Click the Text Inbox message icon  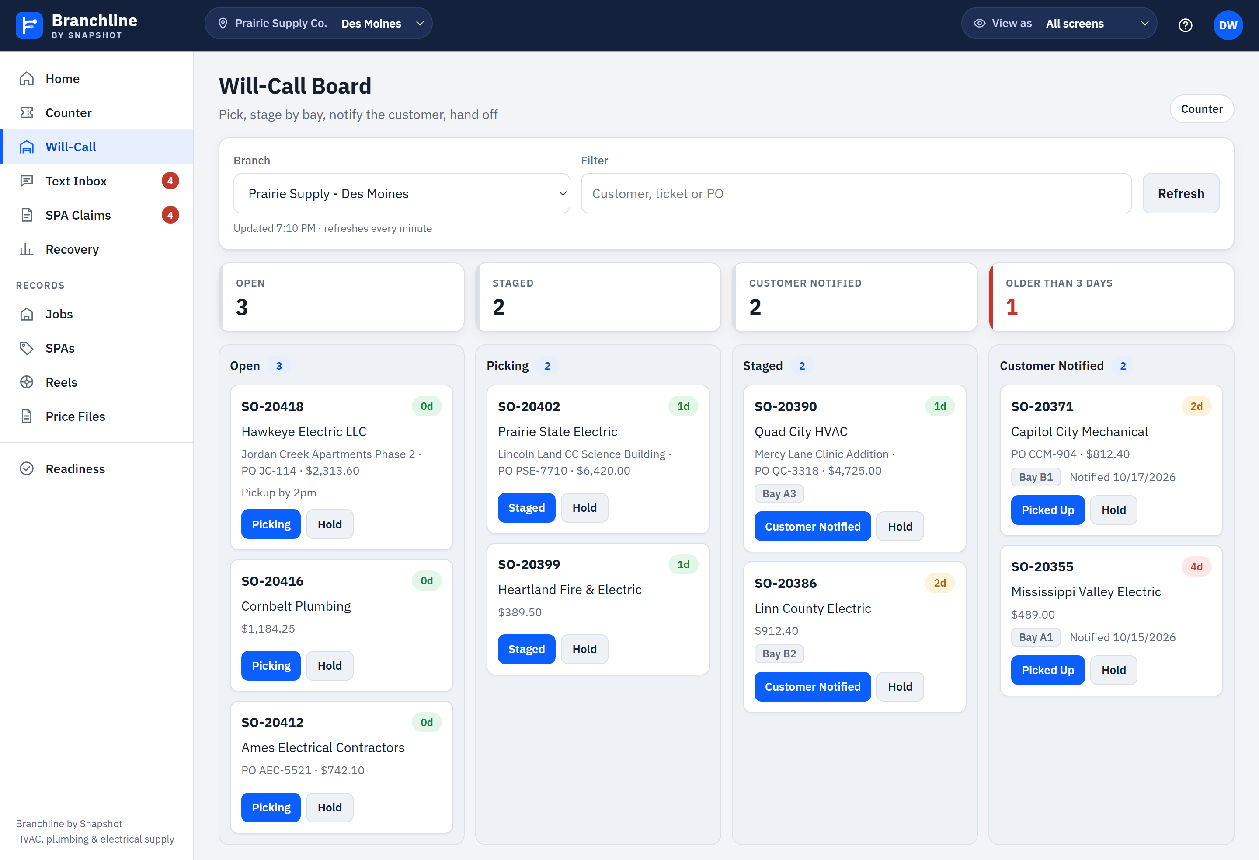(27, 181)
